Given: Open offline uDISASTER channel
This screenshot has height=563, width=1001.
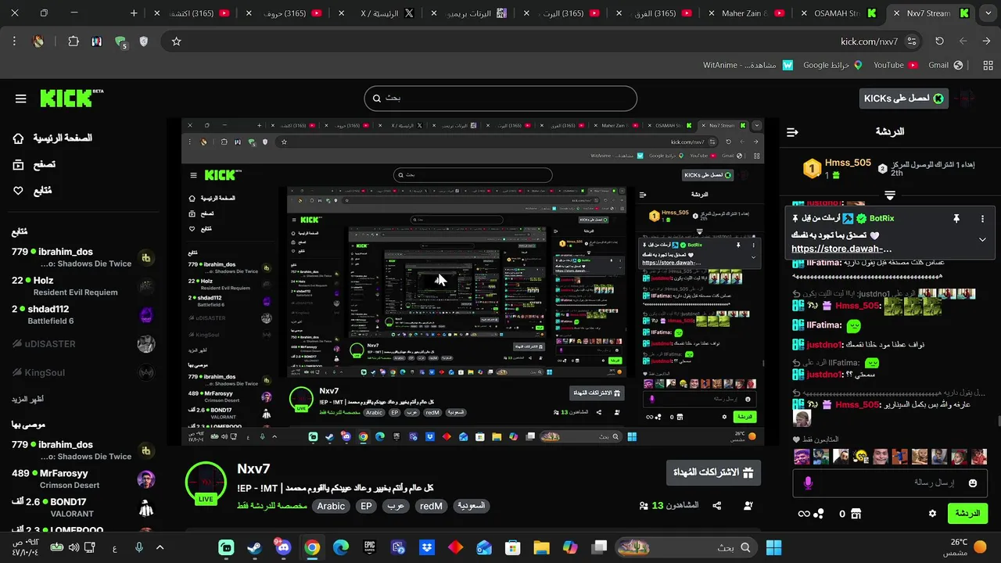Looking at the screenshot, I should pyautogui.click(x=82, y=344).
